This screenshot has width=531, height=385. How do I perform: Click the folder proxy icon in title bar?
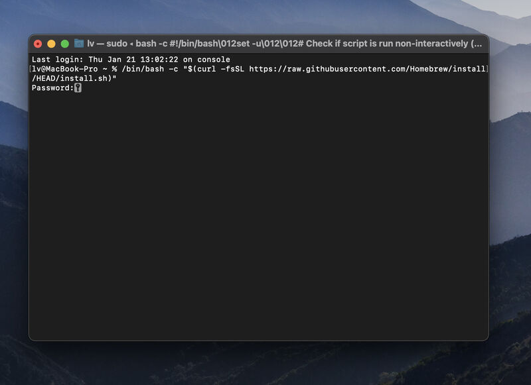click(x=79, y=43)
